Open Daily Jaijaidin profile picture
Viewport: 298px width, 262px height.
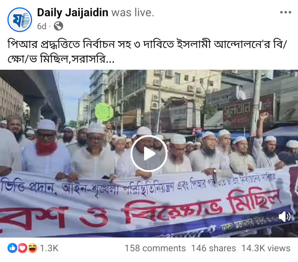(x=20, y=20)
